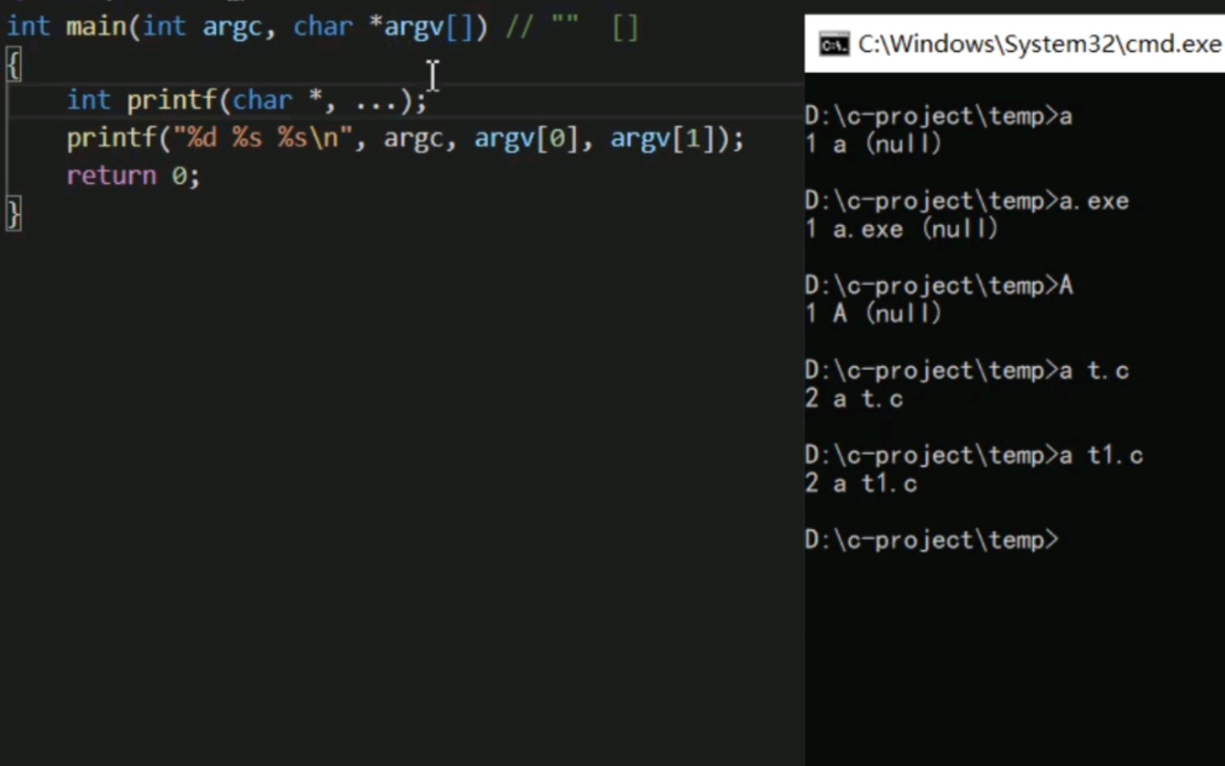Click the 'D:\c-project\temp>a.exe' command line
This screenshot has width=1225, height=766.
pyautogui.click(x=967, y=201)
